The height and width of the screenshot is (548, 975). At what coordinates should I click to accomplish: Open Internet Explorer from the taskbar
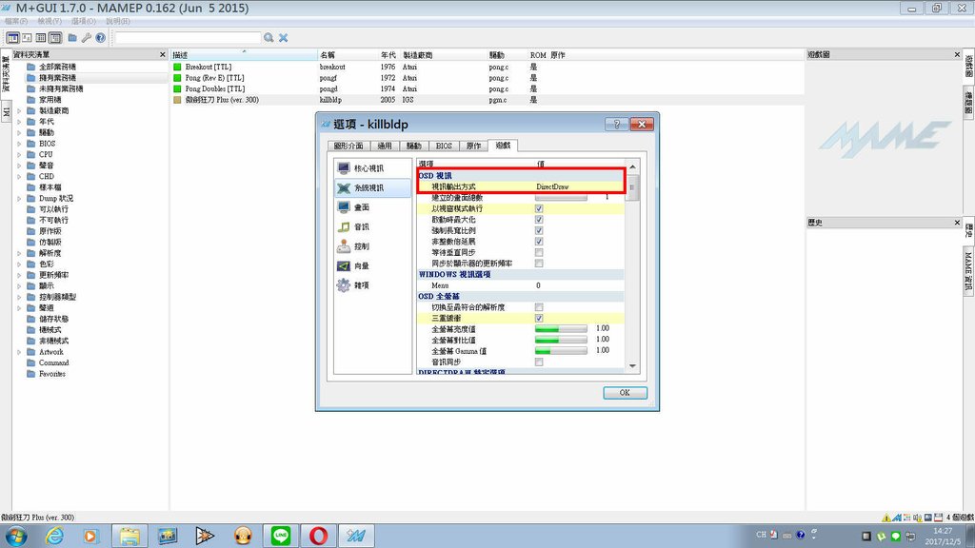[x=54, y=535]
